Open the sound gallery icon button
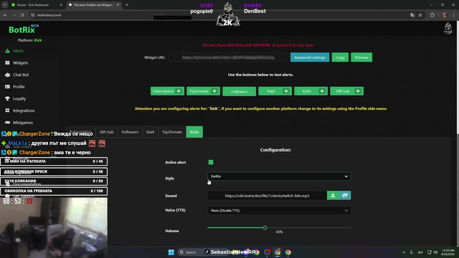This screenshot has width=459, height=258. (345, 195)
